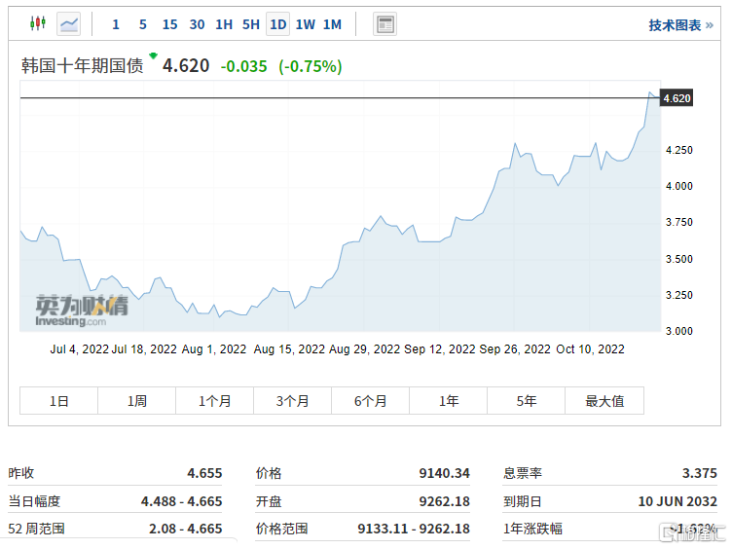Select the area line chart icon

coord(68,23)
